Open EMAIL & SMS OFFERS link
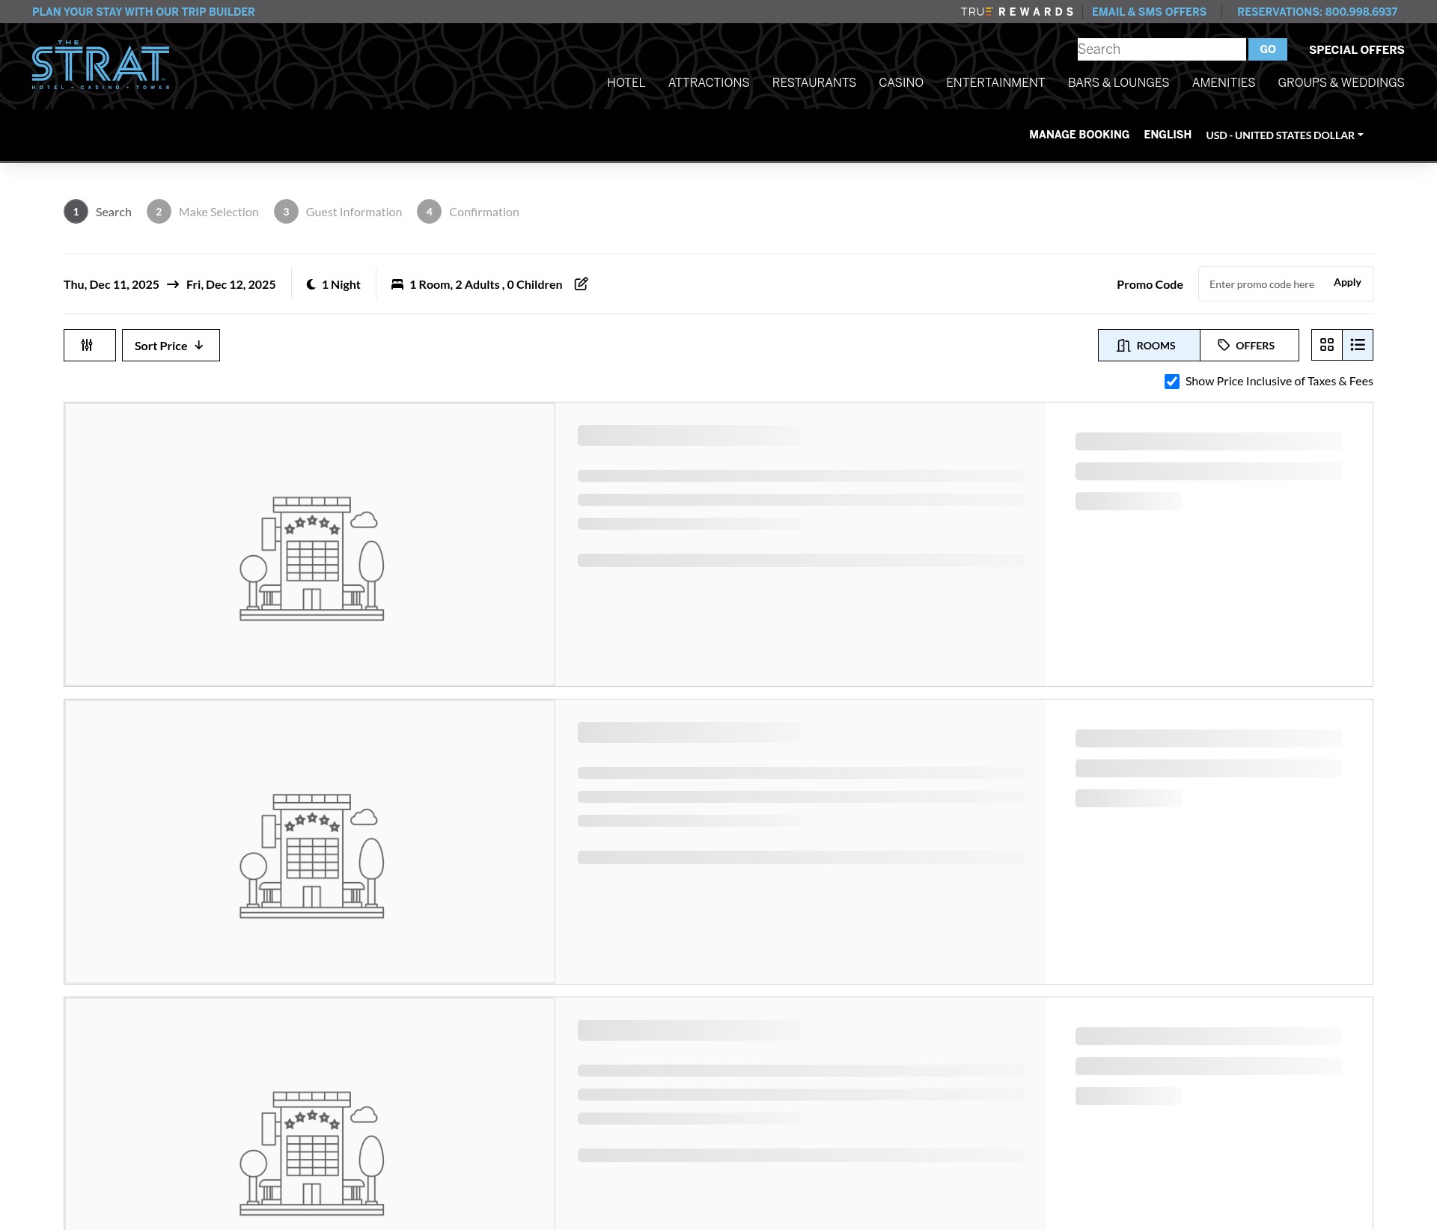Screen dimensions: 1437x1230 [1149, 12]
